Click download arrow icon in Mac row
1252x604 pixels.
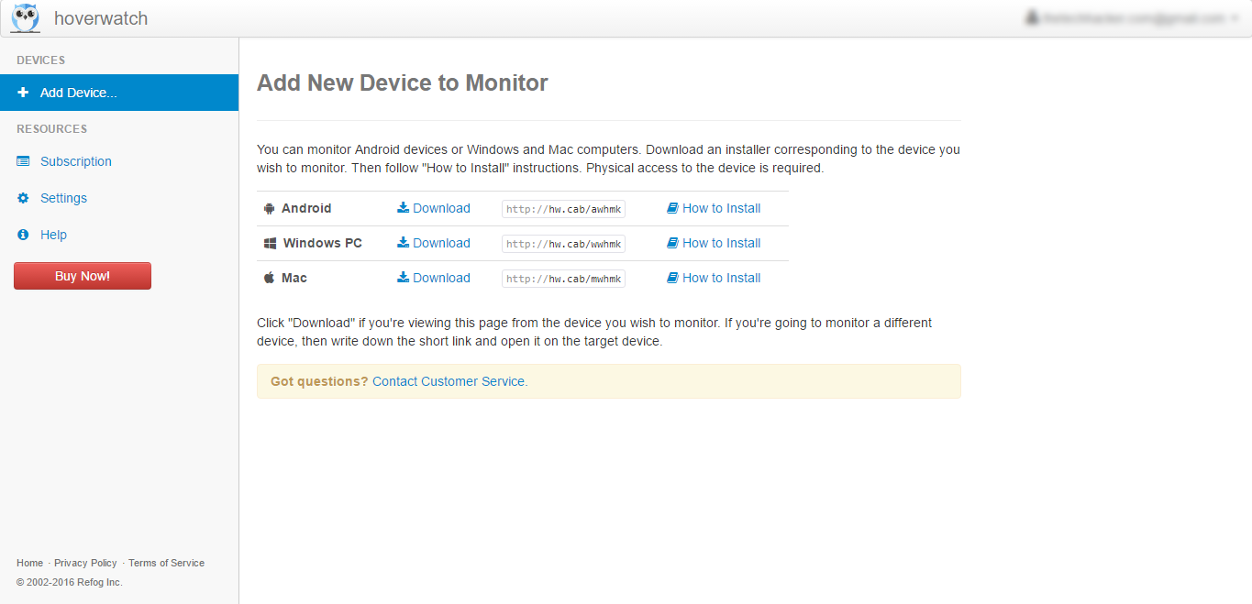click(403, 278)
